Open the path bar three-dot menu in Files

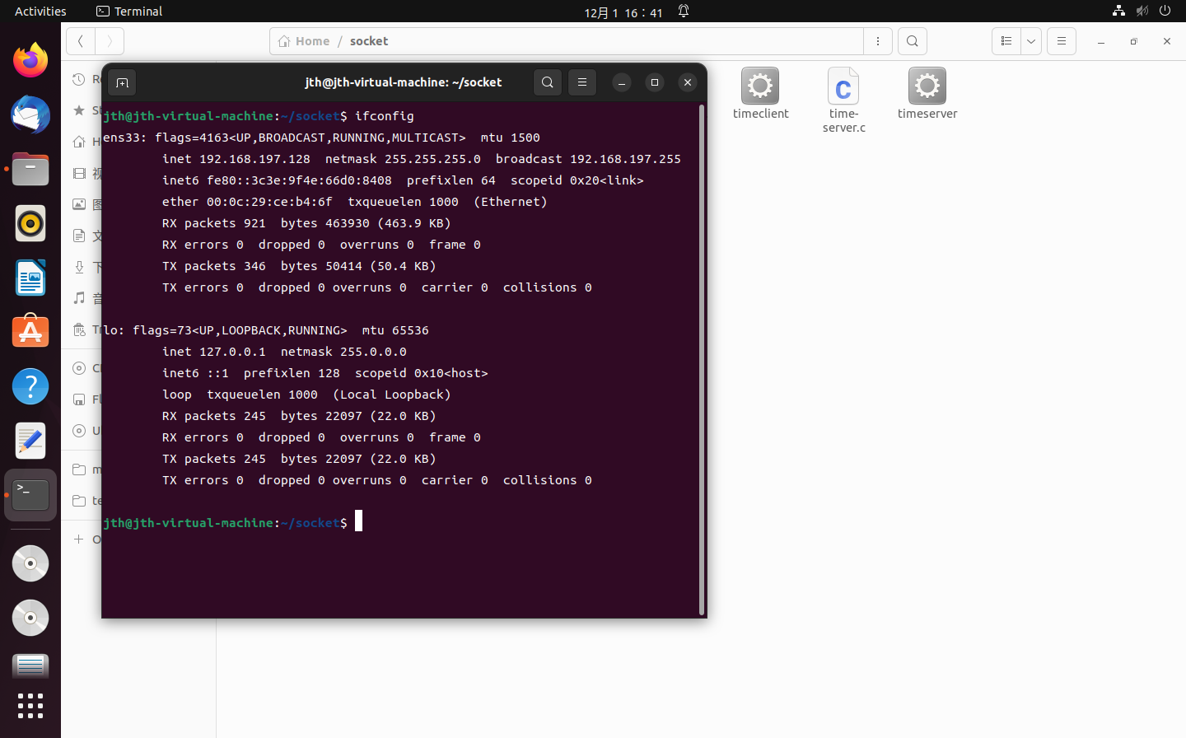[x=878, y=41]
